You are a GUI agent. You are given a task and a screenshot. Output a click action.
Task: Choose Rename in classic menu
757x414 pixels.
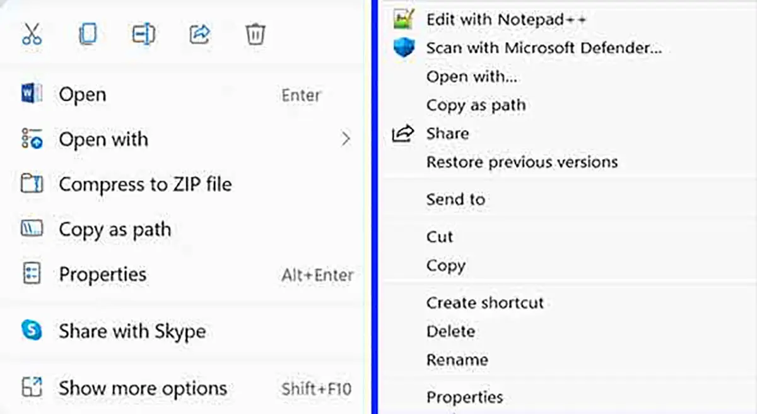point(457,360)
